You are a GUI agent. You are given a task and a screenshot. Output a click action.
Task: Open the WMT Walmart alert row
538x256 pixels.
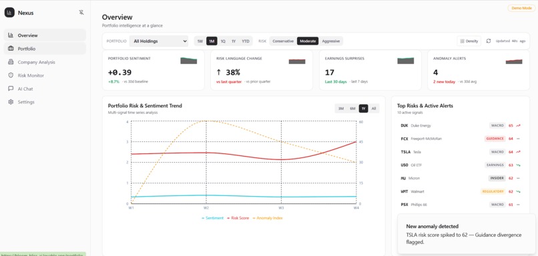pyautogui.click(x=461, y=191)
